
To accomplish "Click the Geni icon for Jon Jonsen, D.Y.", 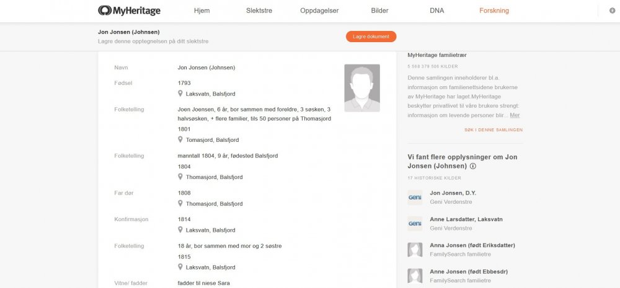I will [415, 197].
